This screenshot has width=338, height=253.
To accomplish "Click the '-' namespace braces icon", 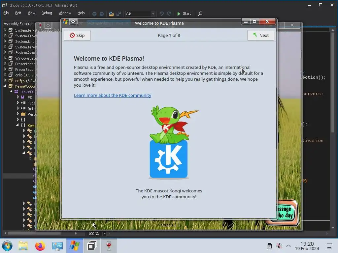I will tap(23, 120).
